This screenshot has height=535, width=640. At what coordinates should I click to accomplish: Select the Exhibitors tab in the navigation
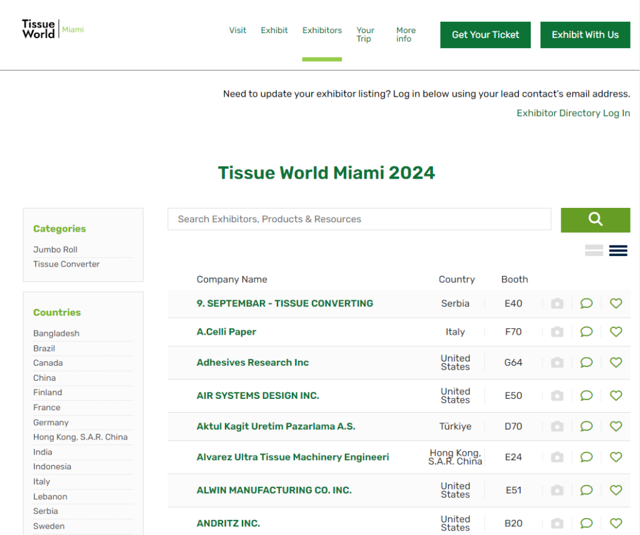(x=322, y=29)
